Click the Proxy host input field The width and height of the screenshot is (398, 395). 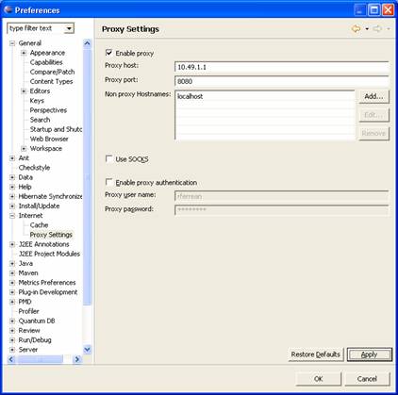281,67
